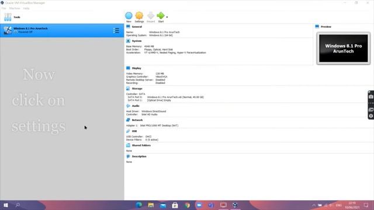374x210 pixels.
Task: Open Microsoft Edge from the taskbar
Action: point(139,205)
